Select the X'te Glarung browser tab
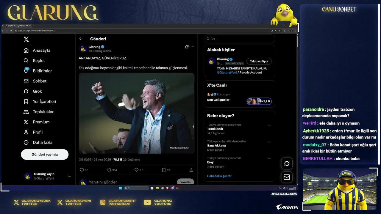Viewport: 381px width, 214px height. tap(18, 26)
